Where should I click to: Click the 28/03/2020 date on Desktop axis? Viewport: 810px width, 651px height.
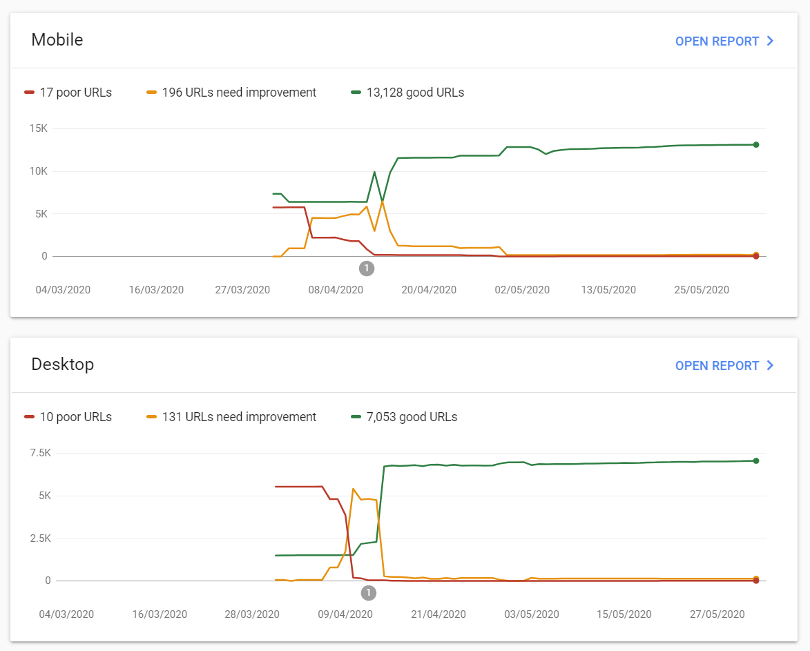[x=251, y=614]
